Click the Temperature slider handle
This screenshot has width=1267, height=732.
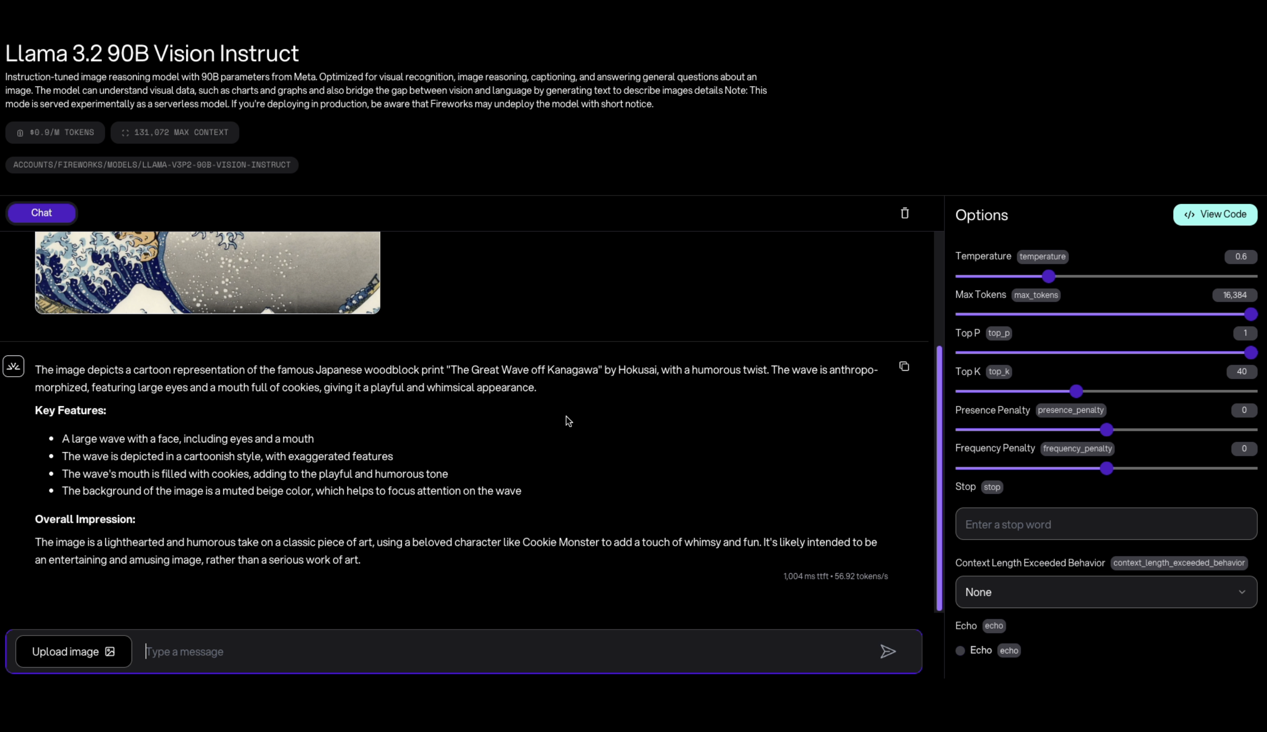pyautogui.click(x=1048, y=276)
